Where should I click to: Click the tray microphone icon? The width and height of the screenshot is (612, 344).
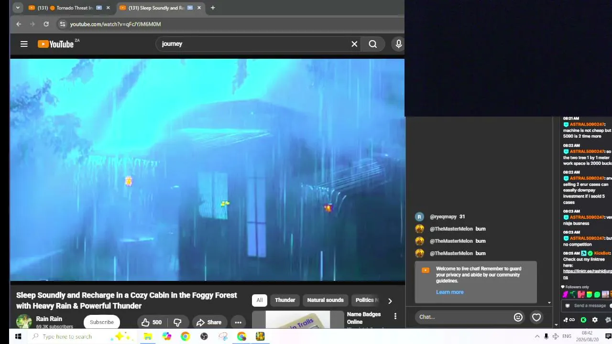546,336
